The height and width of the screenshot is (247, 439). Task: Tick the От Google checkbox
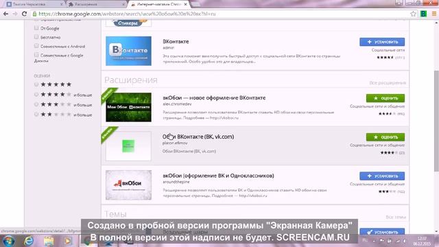pos(36,28)
